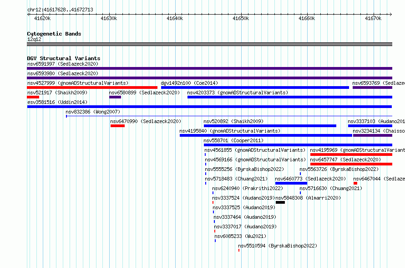Click the nsv521917 (Shaikh2009) label
Screen dimensions: 405x268
tap(57, 93)
